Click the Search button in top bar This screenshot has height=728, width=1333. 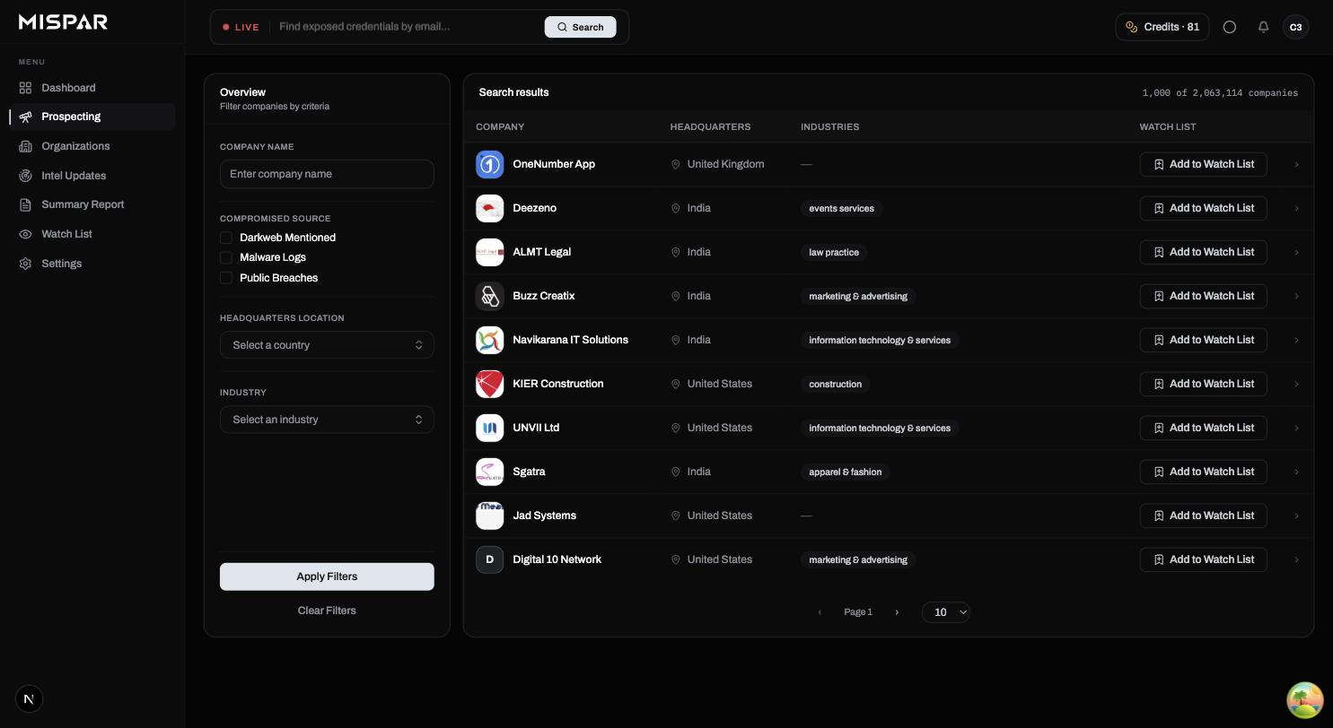pyautogui.click(x=580, y=27)
